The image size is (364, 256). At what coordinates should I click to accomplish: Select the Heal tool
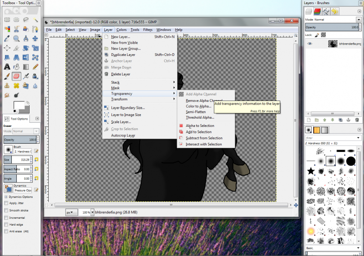tap(16, 86)
